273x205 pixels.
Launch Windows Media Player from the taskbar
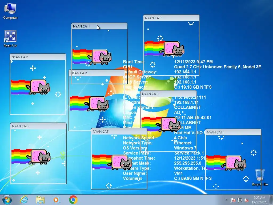click(x=56, y=200)
